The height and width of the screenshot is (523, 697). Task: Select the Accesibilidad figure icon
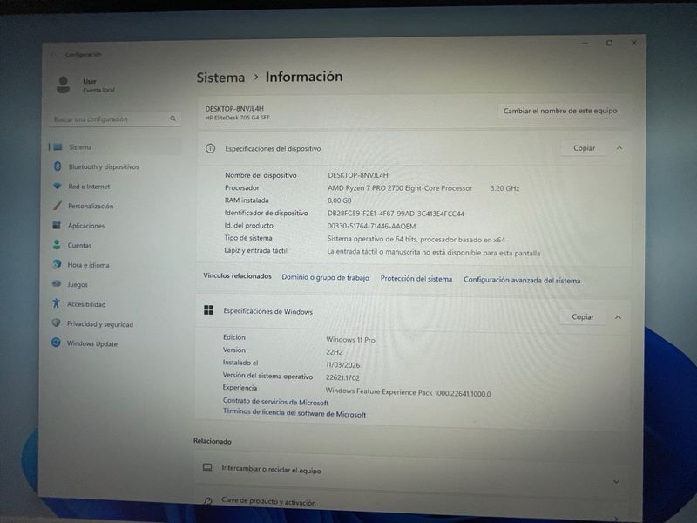[56, 303]
